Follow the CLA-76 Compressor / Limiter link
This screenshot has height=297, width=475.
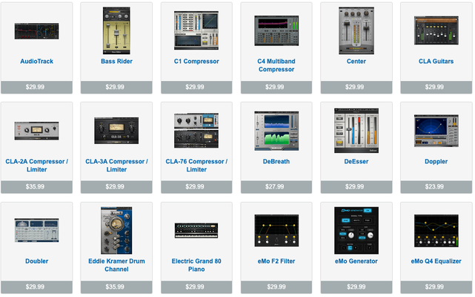(196, 166)
